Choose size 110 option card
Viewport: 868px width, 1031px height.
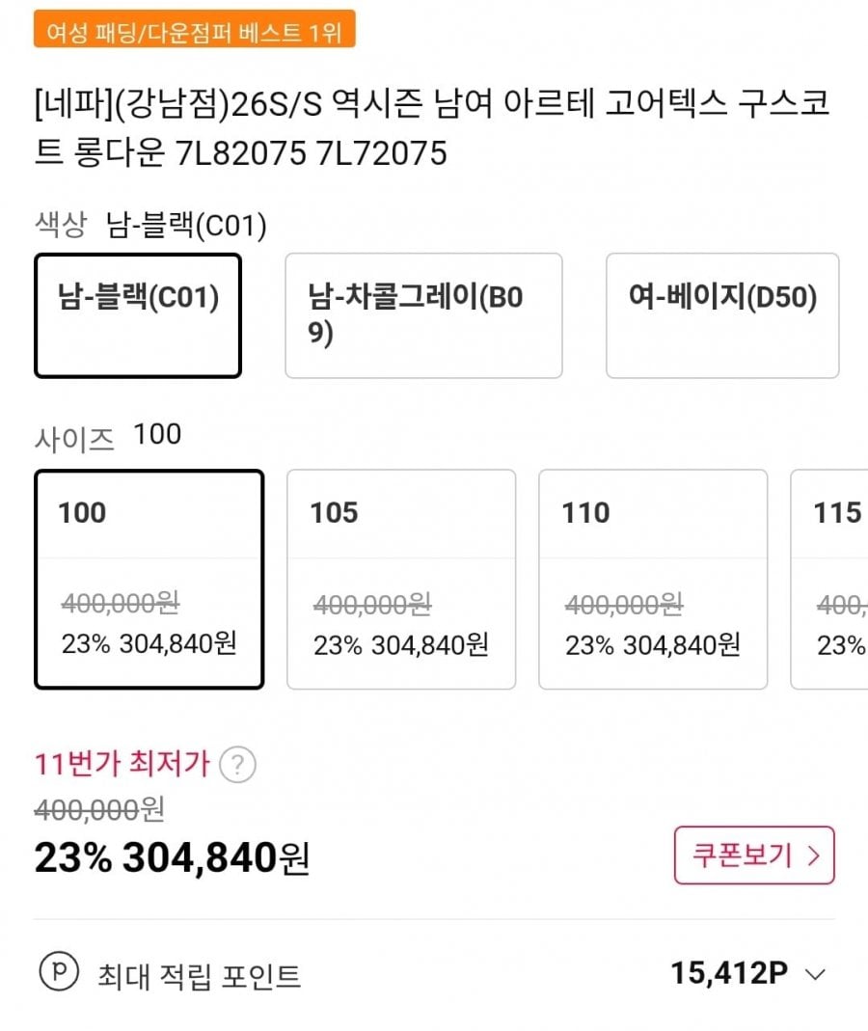coord(653,580)
